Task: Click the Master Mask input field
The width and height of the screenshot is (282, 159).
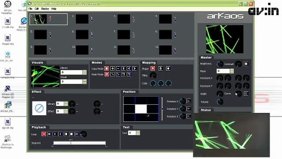Action: pos(223,71)
